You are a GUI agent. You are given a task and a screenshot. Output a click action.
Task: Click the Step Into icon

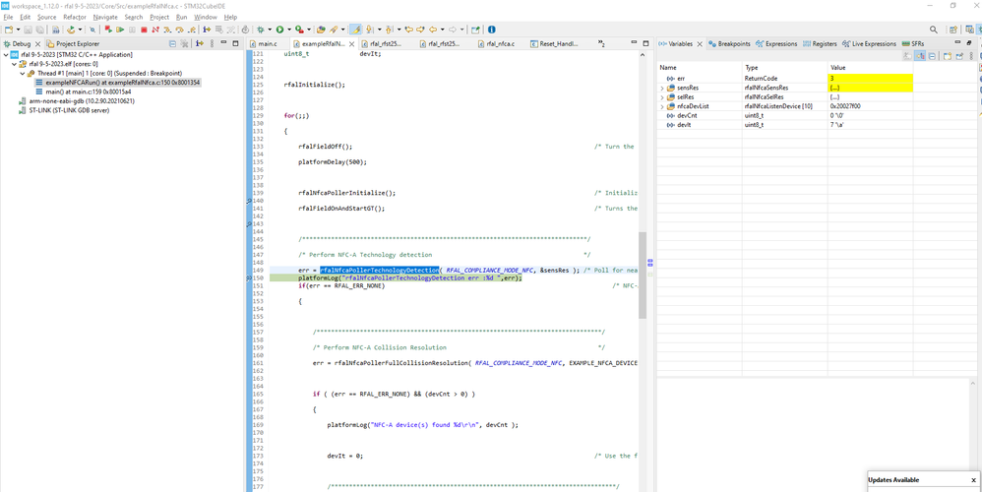coord(166,30)
